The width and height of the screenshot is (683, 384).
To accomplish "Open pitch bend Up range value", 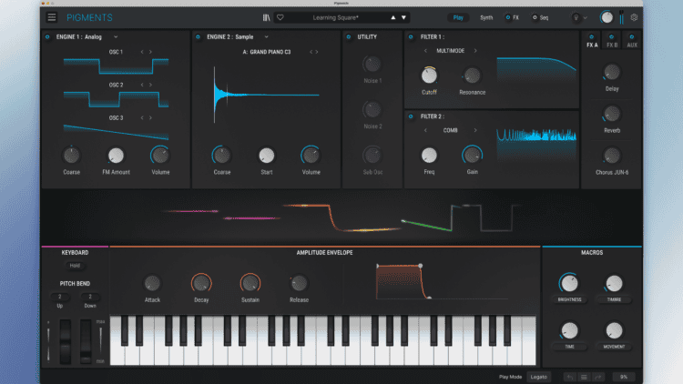I will [x=60, y=297].
